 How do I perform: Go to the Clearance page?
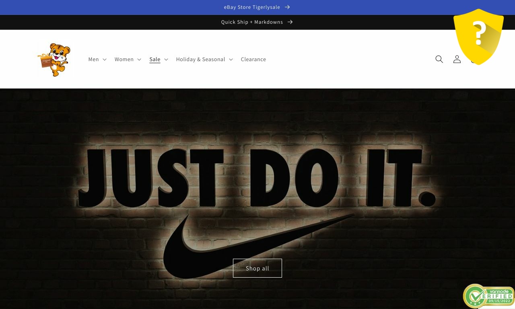(x=253, y=59)
